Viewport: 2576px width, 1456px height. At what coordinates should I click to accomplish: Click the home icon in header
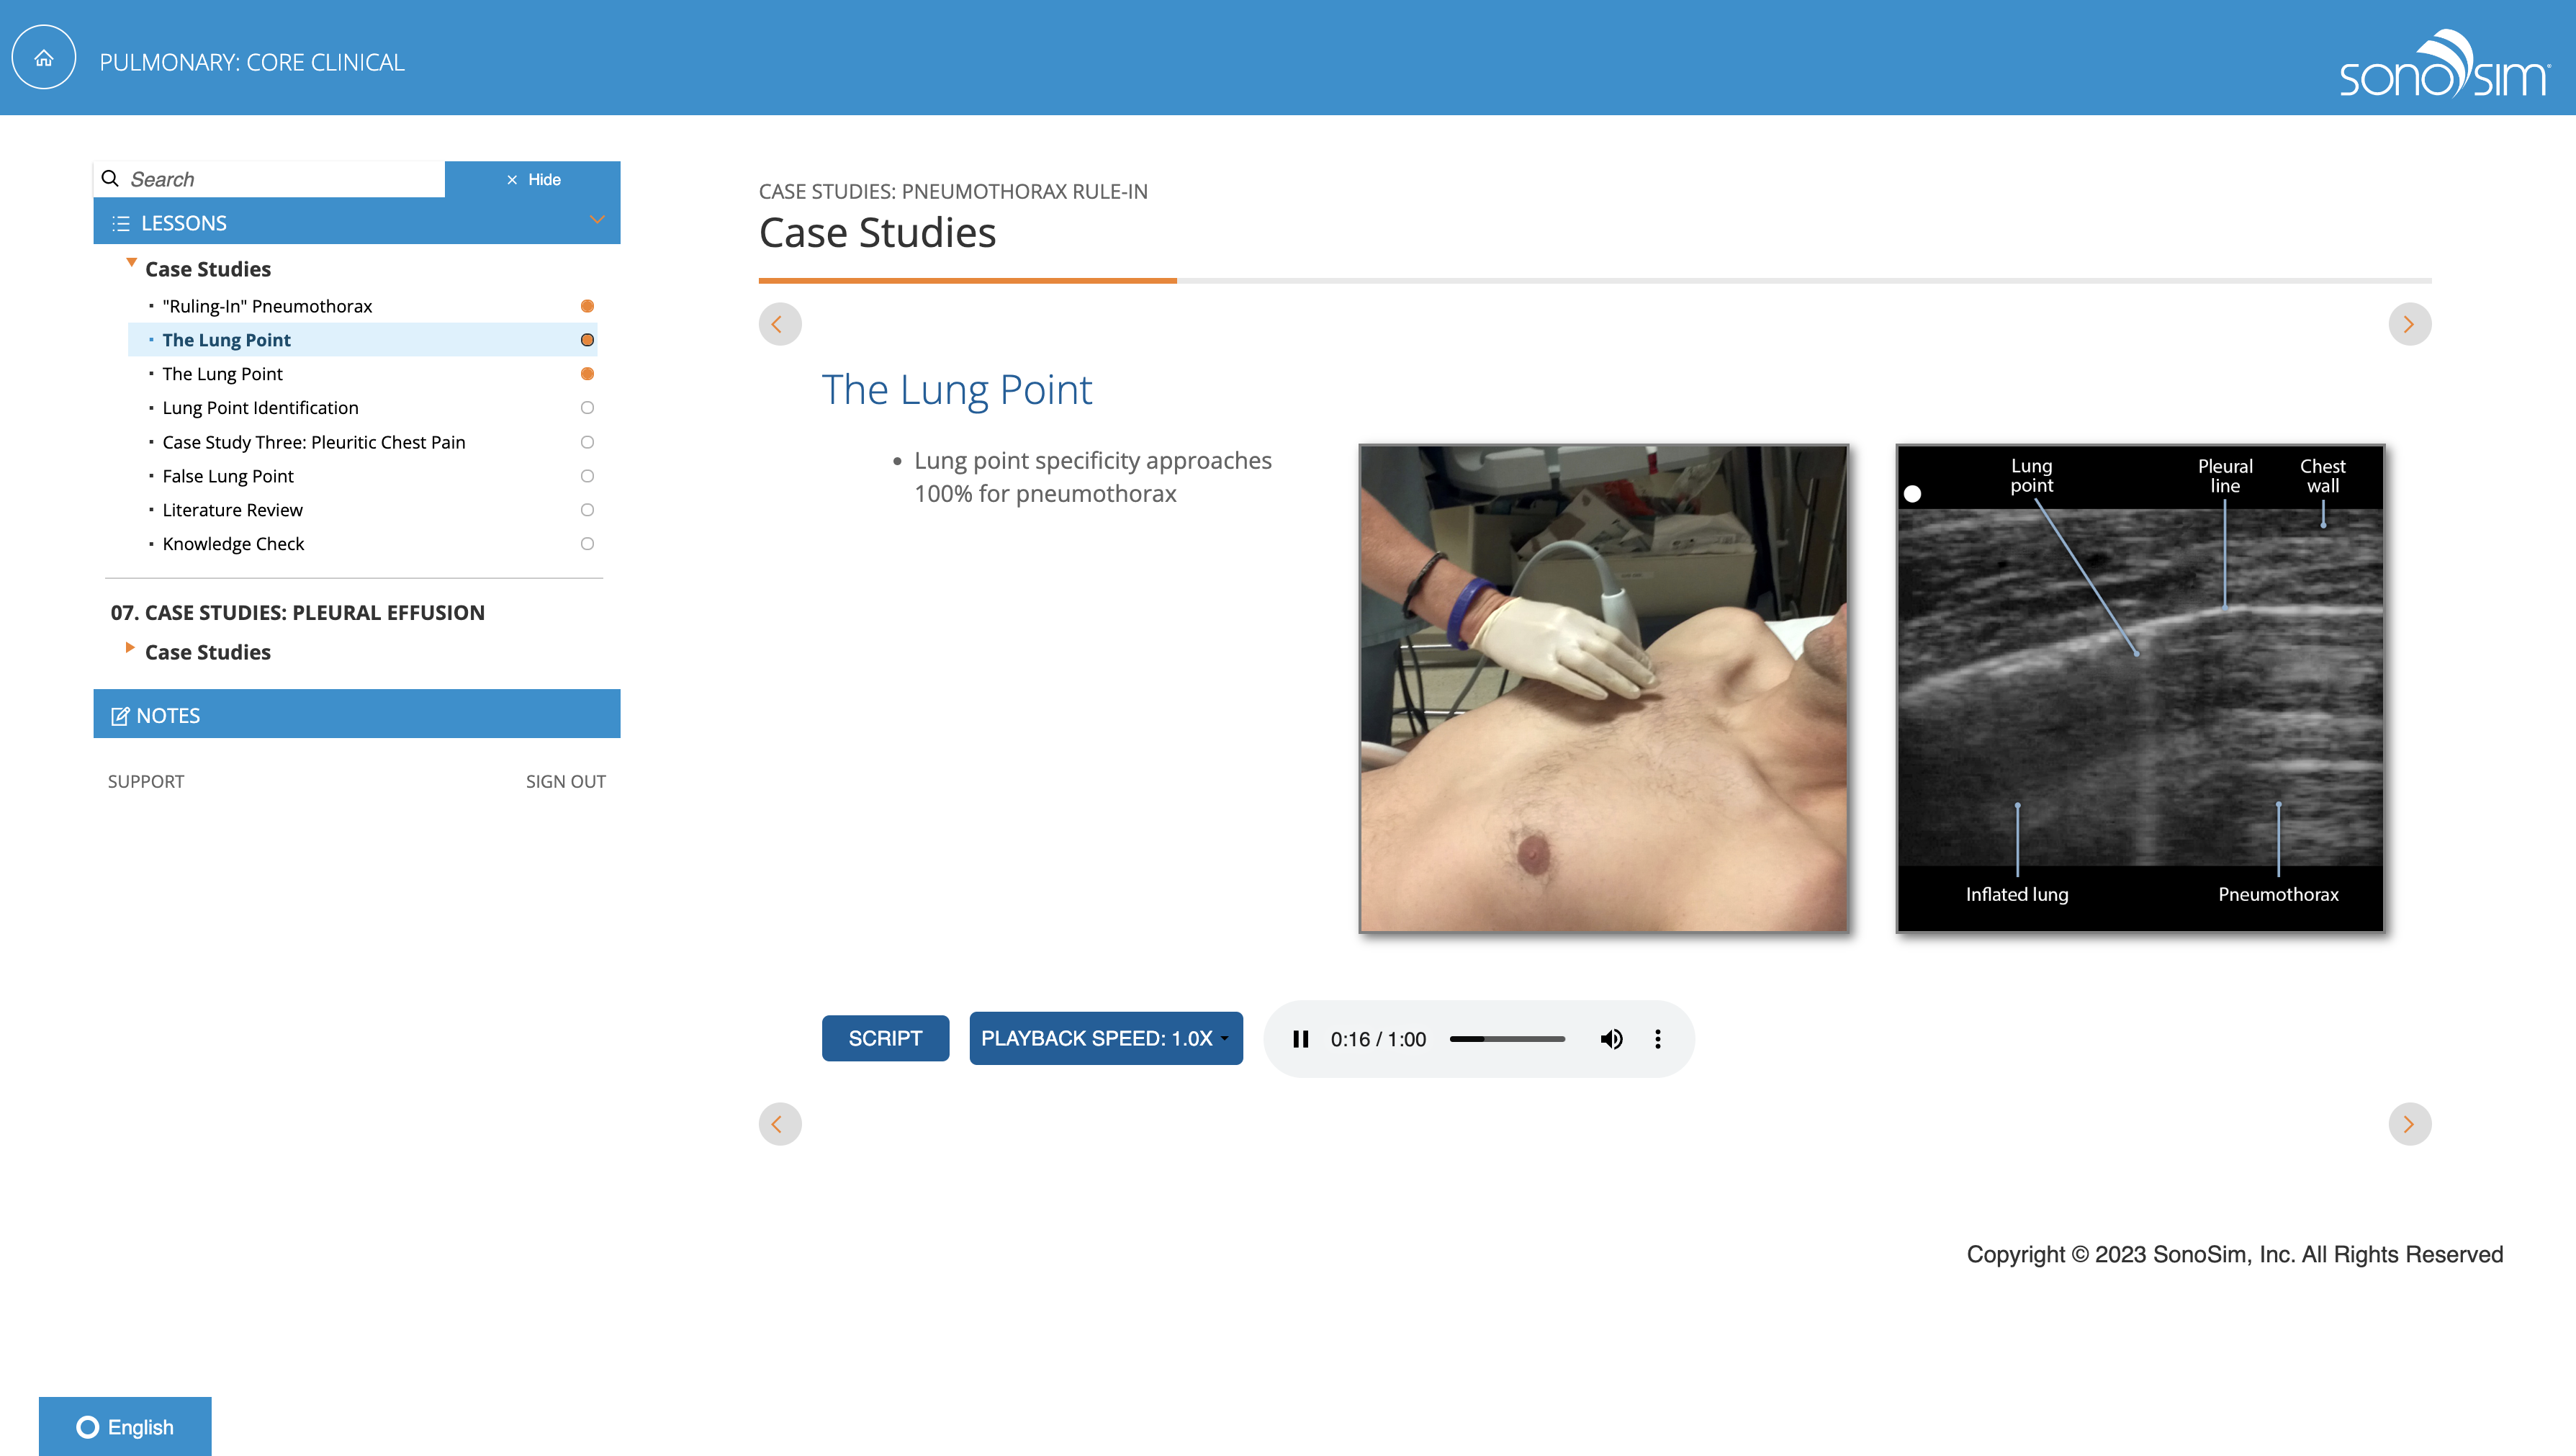tap(43, 58)
